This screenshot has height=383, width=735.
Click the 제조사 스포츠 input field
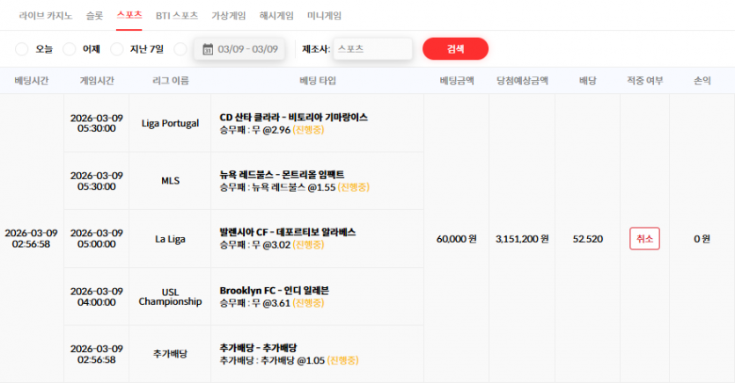(x=372, y=49)
